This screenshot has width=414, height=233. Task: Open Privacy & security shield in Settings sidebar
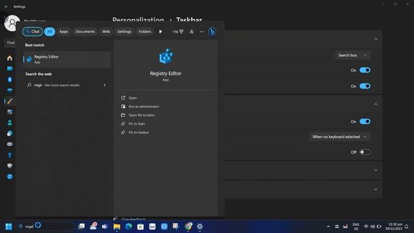[x=10, y=166]
